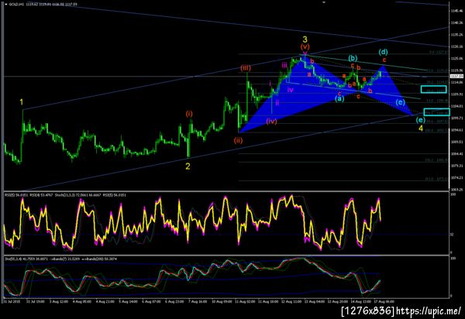Click the purple iv sub-wave label

pyautogui.click(x=291, y=90)
